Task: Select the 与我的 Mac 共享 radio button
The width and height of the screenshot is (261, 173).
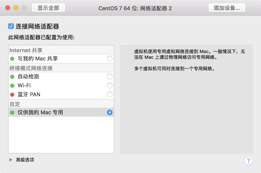Action: 110,59
